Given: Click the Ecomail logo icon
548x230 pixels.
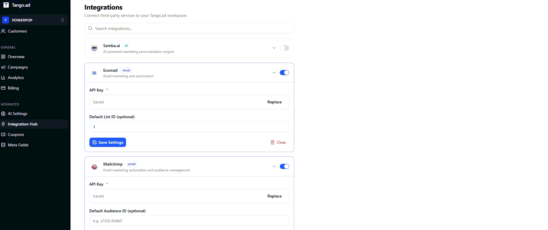Looking at the screenshot, I should click(x=94, y=73).
